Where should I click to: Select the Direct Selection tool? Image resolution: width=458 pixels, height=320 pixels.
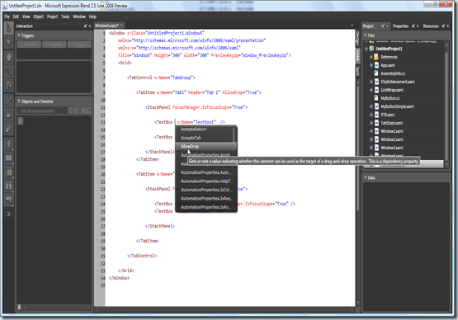point(8,42)
